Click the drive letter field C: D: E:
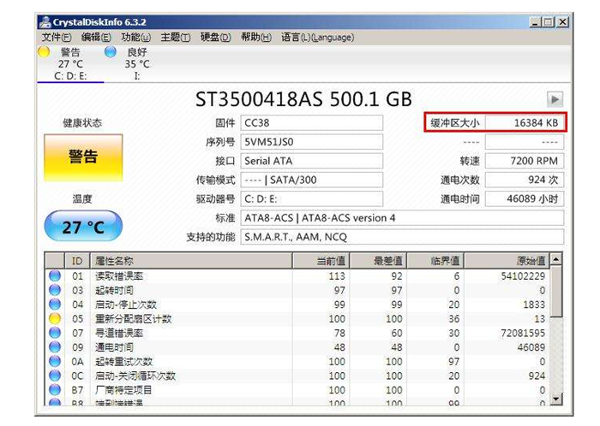 tap(311, 198)
